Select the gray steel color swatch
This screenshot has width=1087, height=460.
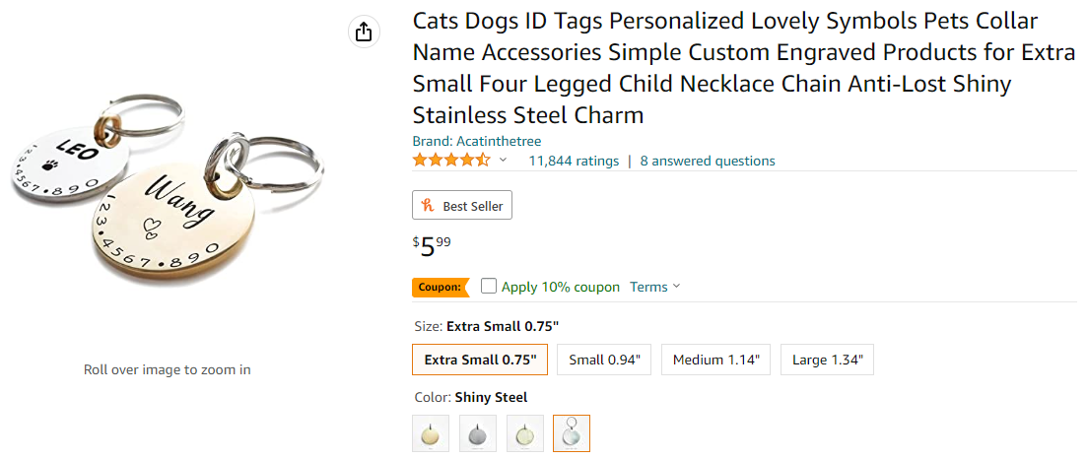pyautogui.click(x=478, y=433)
